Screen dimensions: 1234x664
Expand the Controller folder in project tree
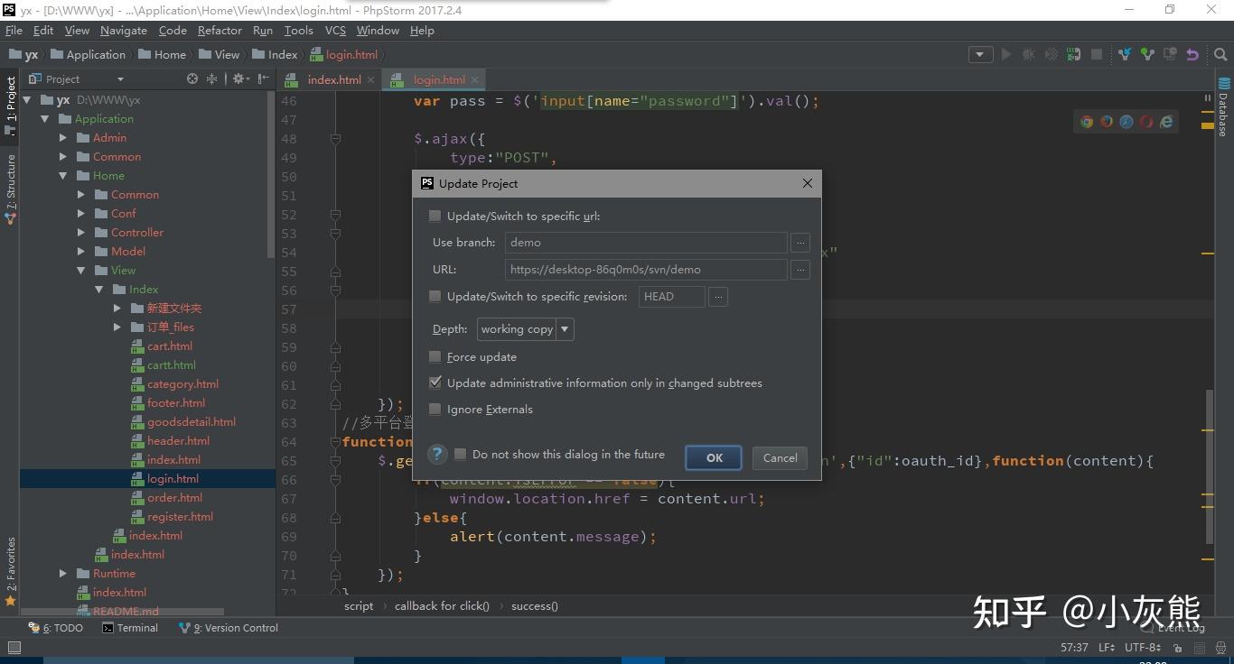[x=81, y=233]
